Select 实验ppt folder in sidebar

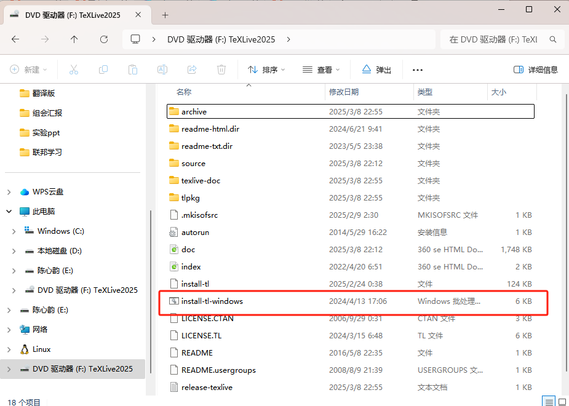[x=46, y=133]
